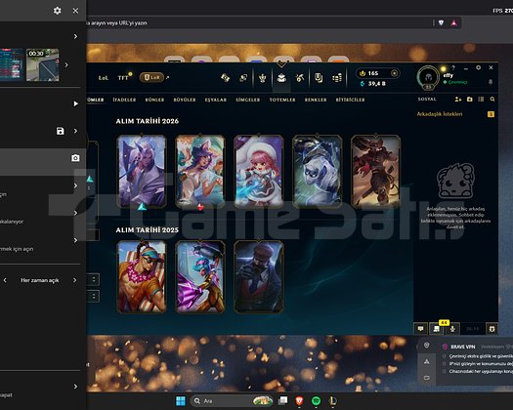The height and width of the screenshot is (410, 513).
Task: Click the add folder icon in social panel
Action: pyautogui.click(x=469, y=99)
